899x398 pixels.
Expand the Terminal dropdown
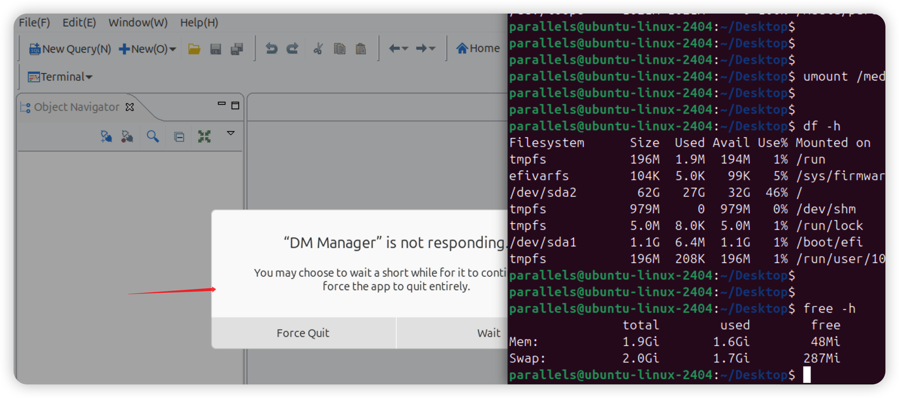tap(89, 77)
